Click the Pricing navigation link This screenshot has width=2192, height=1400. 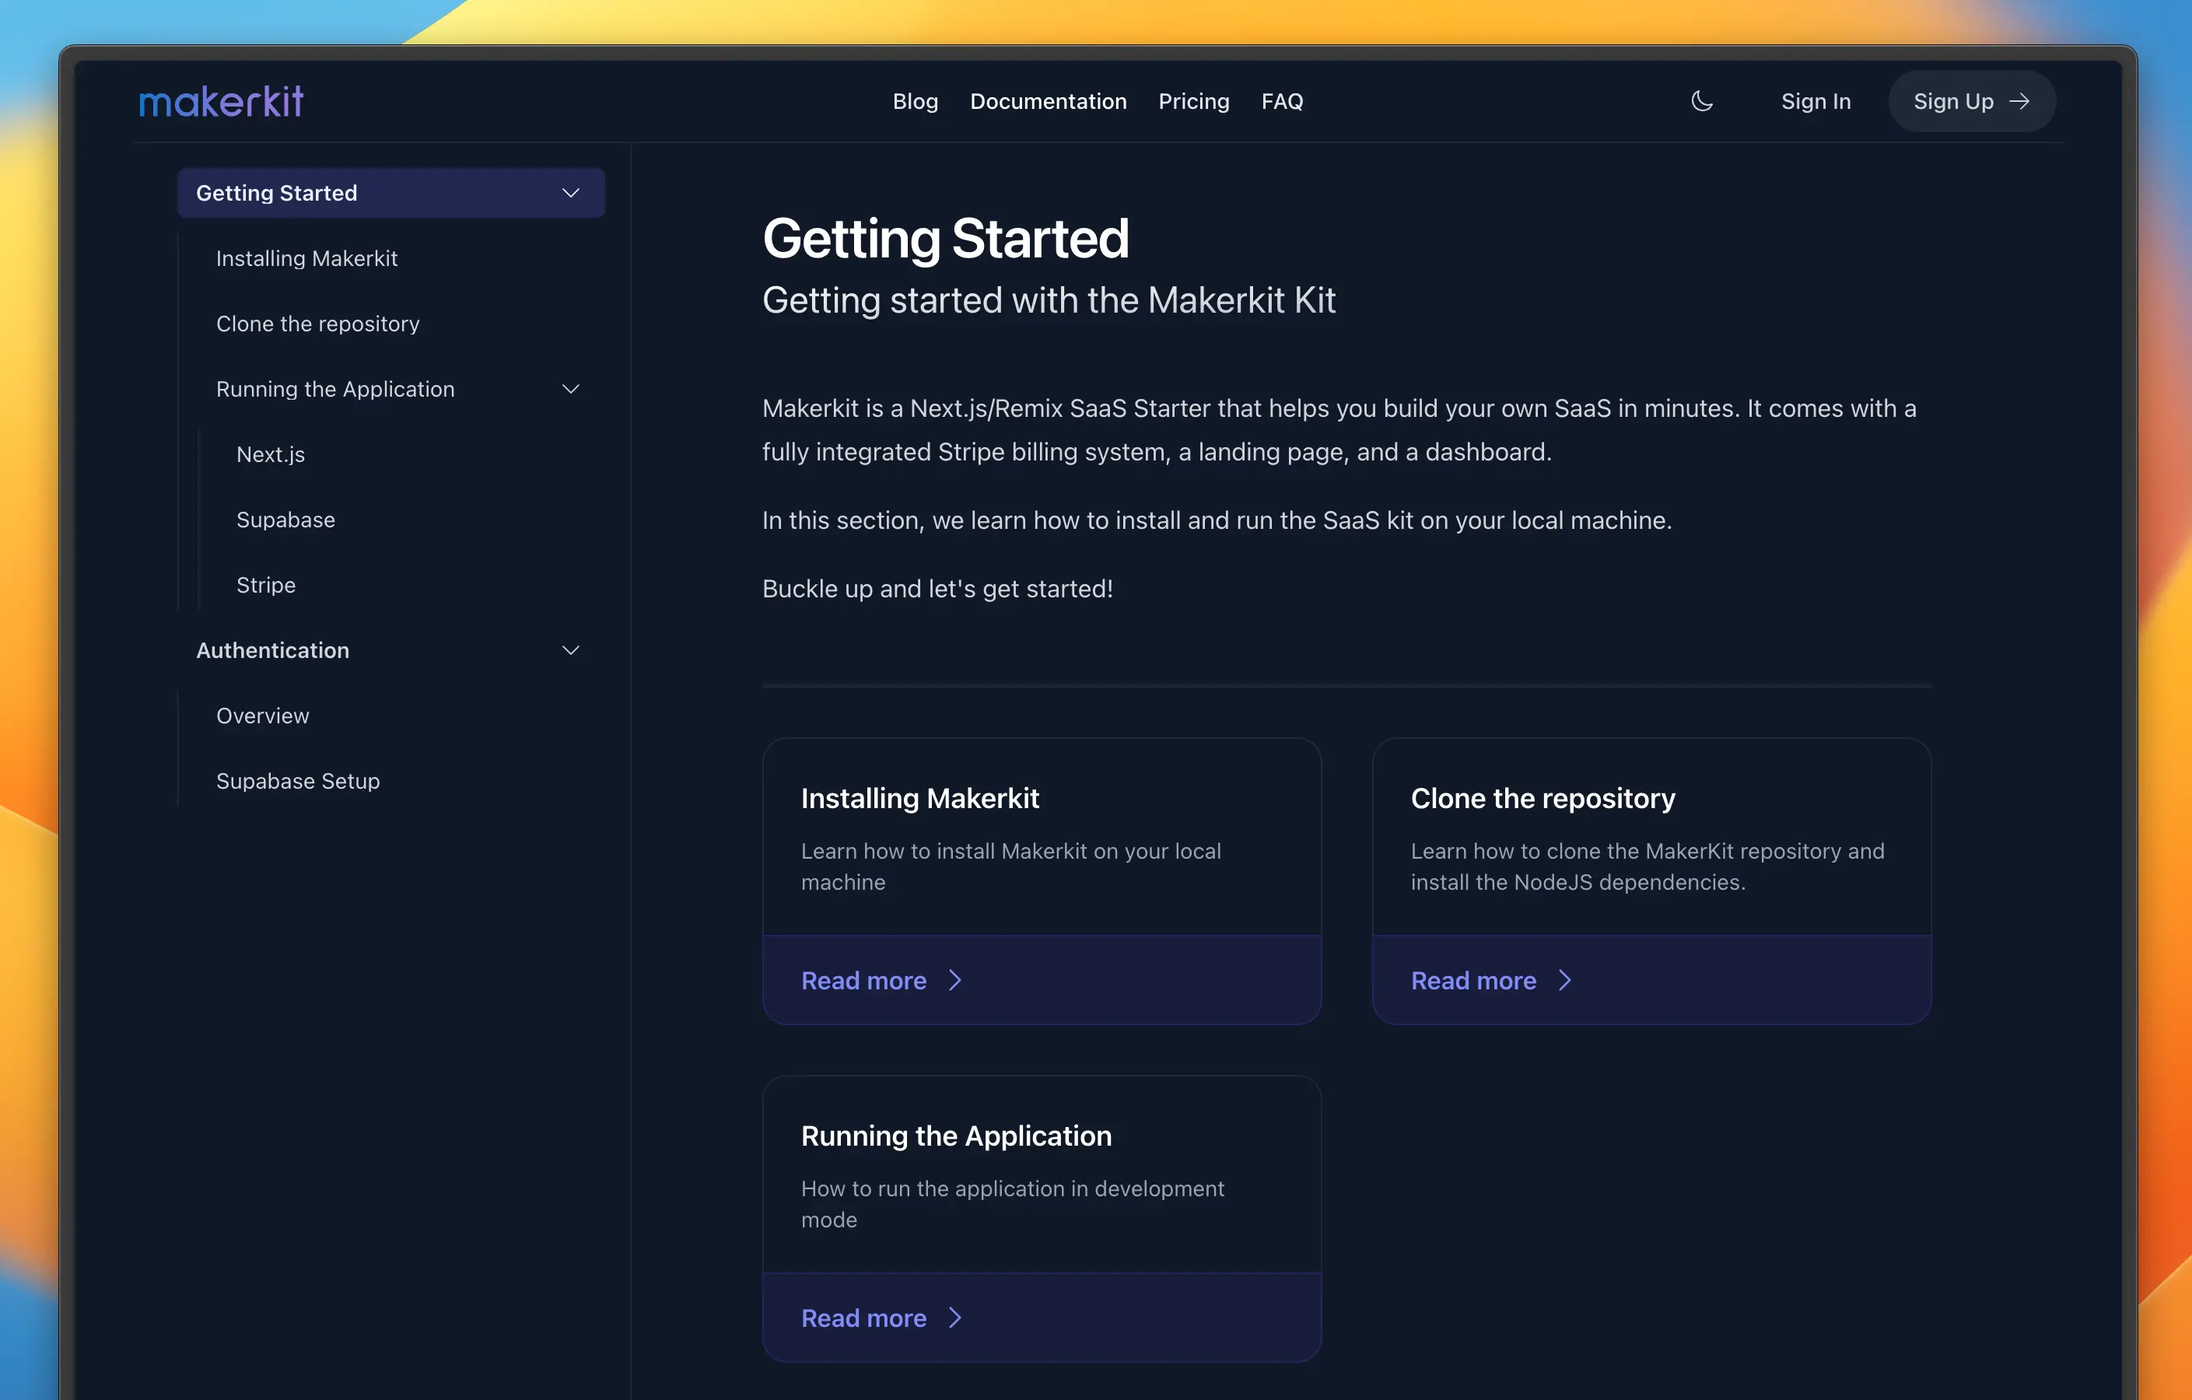(x=1193, y=99)
